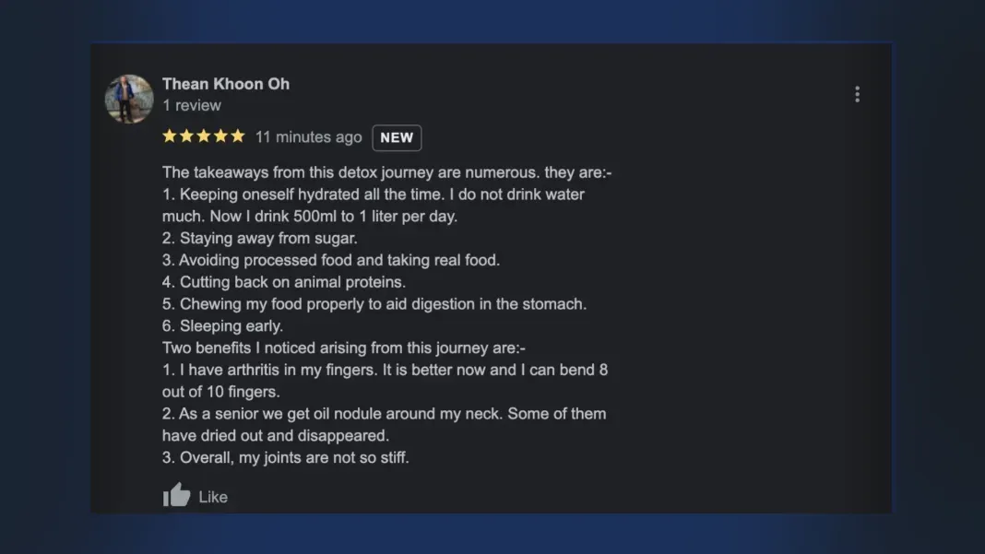Click the "Cutting back on animal proteins" line
The height and width of the screenshot is (554, 985).
284,282
